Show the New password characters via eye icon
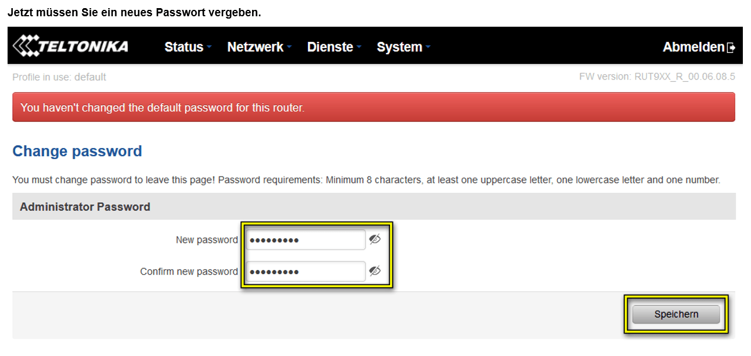Screen dimensions: 751x356 click(375, 239)
